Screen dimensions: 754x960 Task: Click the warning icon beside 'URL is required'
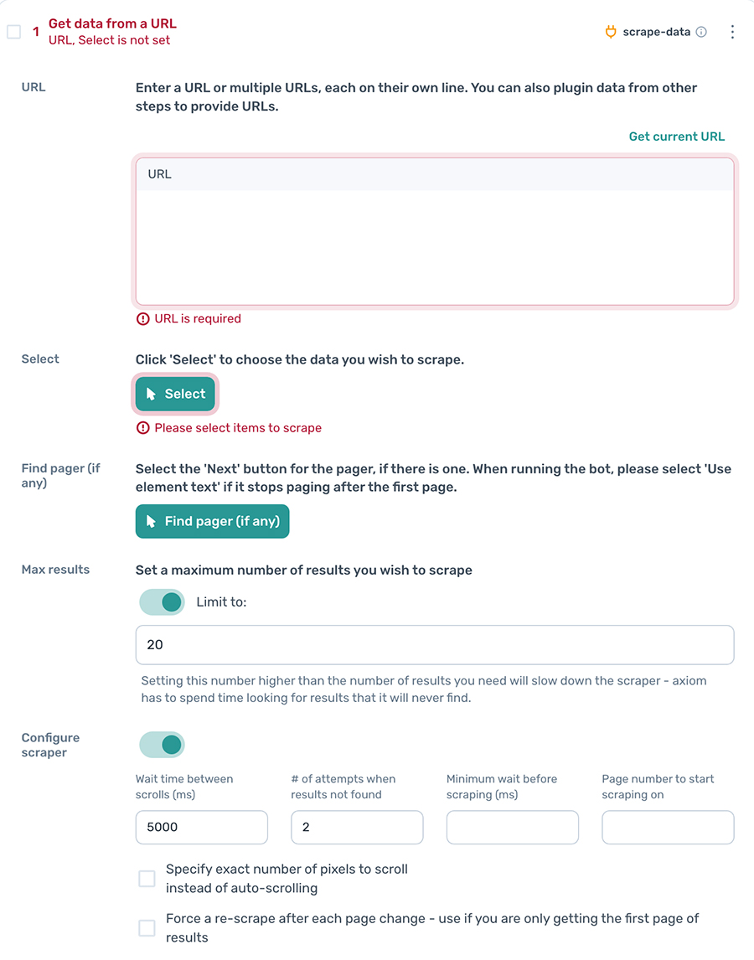point(144,318)
